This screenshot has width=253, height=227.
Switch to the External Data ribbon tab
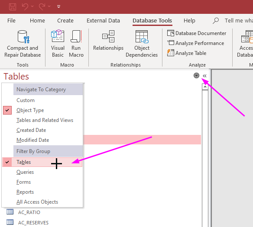(103, 21)
